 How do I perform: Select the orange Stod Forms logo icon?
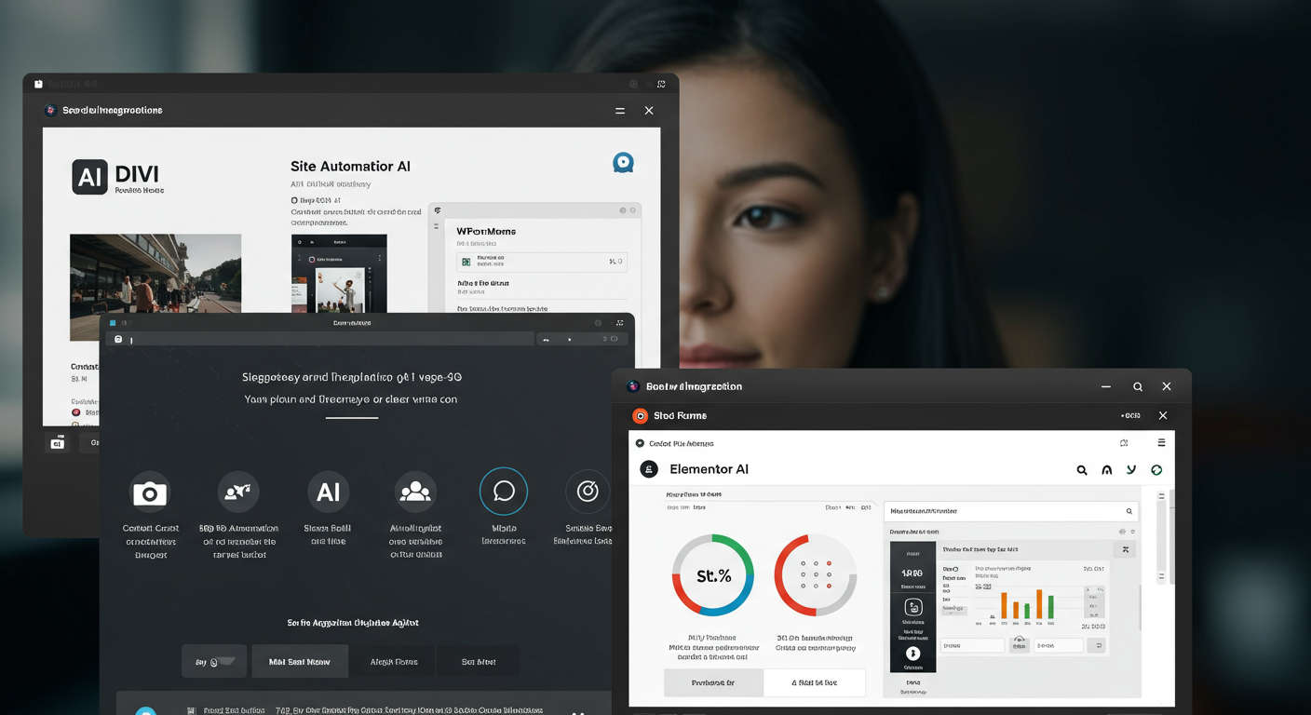tap(640, 415)
